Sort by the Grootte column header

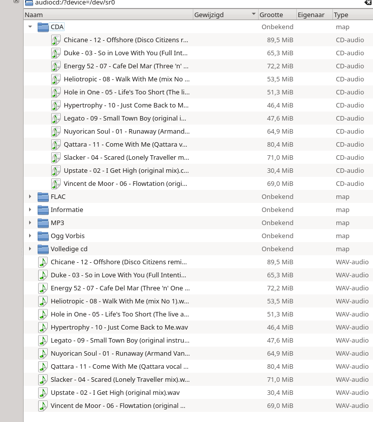(x=277, y=15)
